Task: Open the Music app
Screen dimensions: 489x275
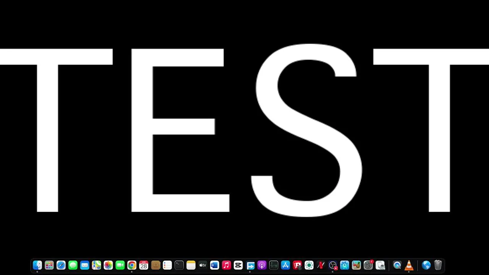Action: (x=227, y=265)
